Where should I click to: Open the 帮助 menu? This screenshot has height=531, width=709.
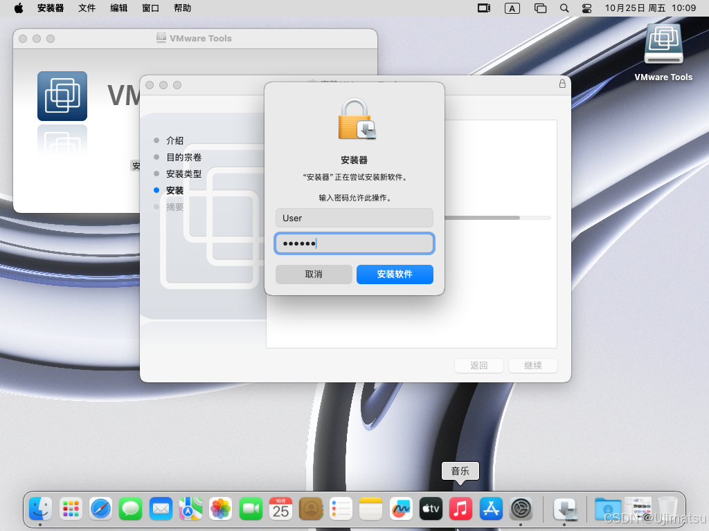click(x=183, y=8)
